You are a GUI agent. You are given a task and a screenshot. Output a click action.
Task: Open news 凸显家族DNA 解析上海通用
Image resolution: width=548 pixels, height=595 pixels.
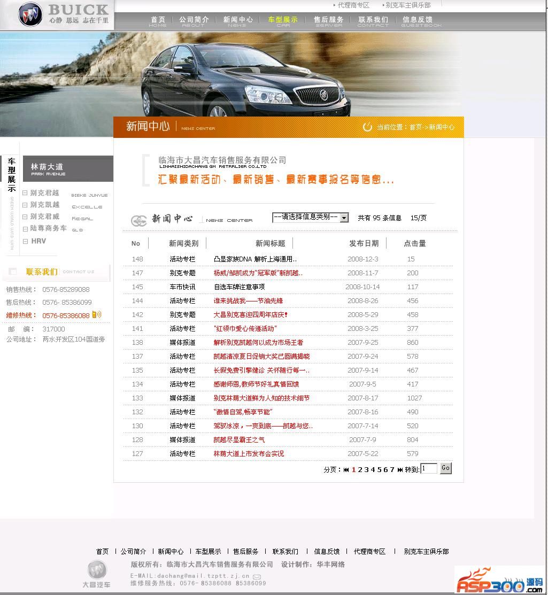[x=255, y=259]
